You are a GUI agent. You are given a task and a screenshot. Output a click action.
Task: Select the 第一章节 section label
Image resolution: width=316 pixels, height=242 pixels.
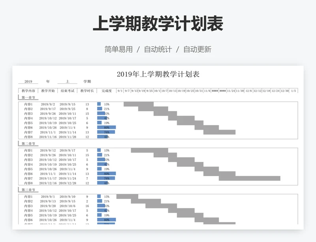pos(28,98)
